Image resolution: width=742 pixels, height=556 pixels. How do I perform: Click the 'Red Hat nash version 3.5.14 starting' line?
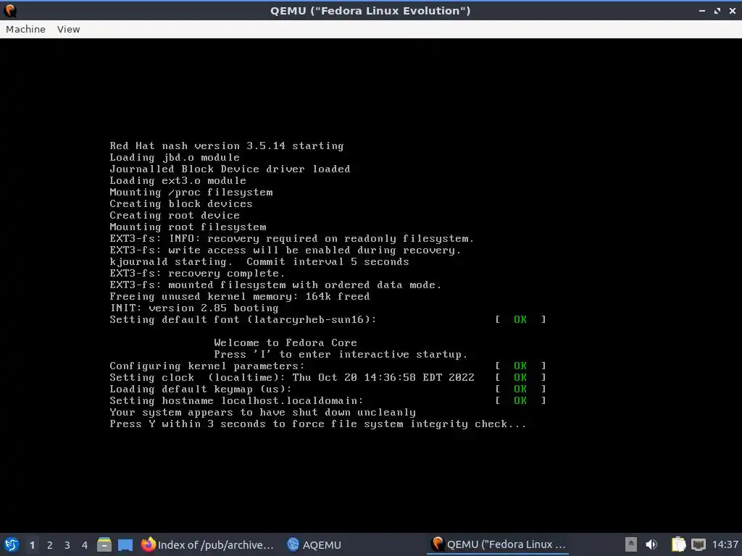coord(227,146)
